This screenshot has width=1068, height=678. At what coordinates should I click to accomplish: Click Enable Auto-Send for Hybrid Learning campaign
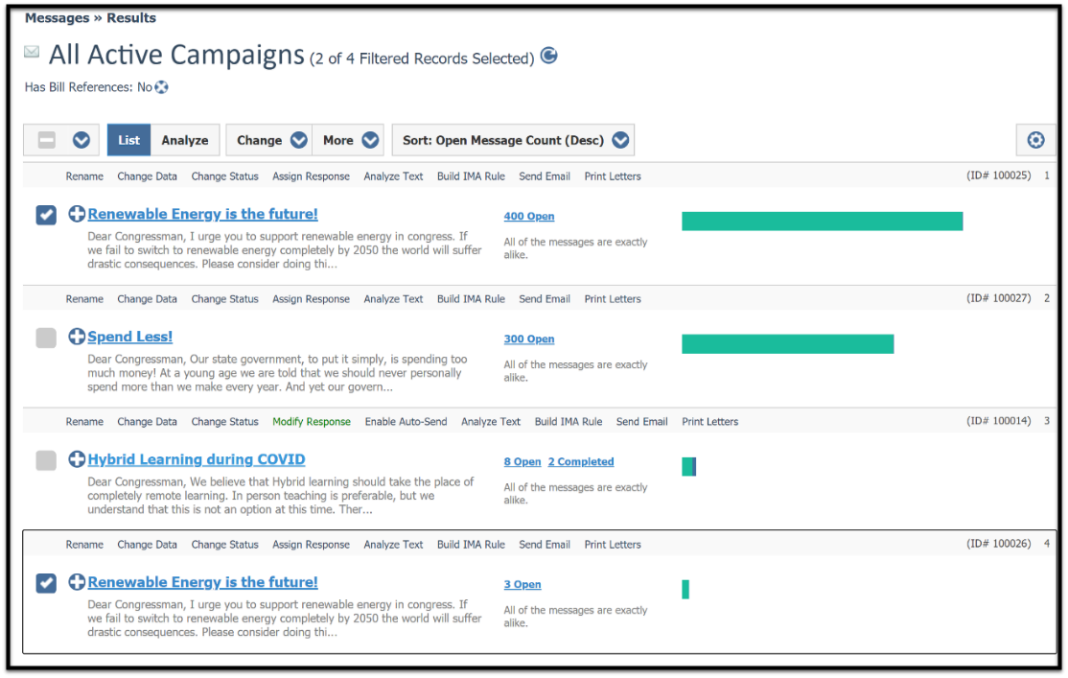[406, 422]
